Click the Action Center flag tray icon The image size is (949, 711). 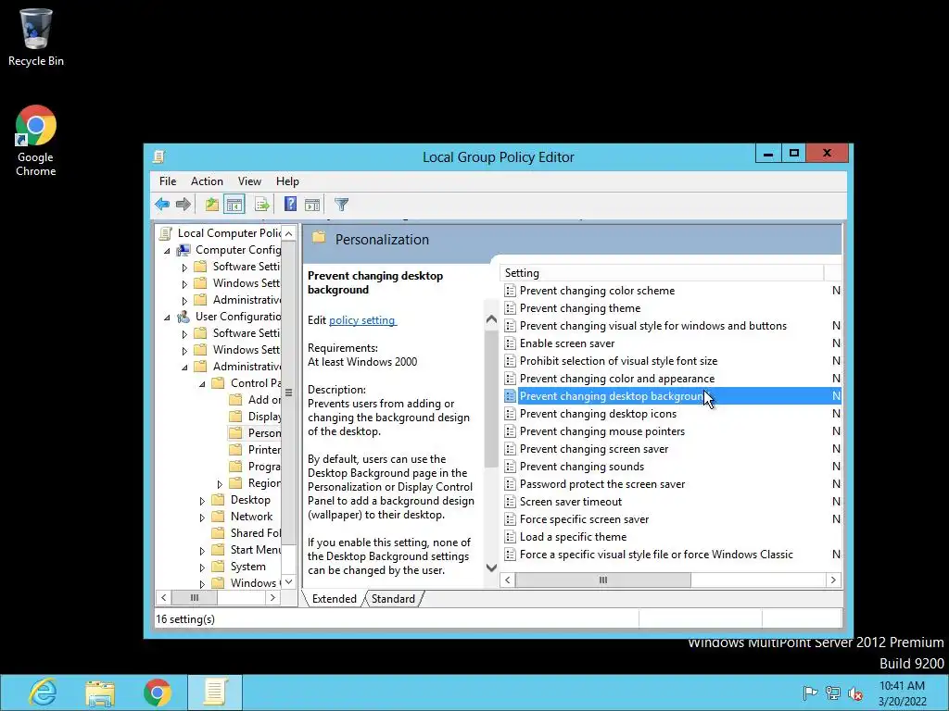(x=809, y=692)
